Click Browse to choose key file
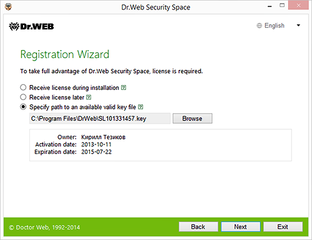Screen dimensions: 312x240 click(192, 119)
